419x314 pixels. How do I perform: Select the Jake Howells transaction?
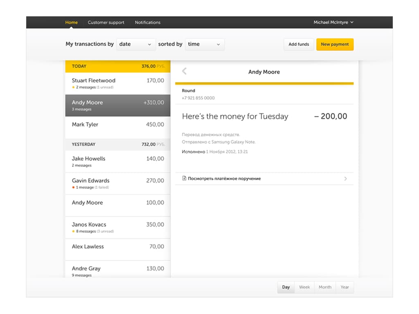click(x=118, y=161)
